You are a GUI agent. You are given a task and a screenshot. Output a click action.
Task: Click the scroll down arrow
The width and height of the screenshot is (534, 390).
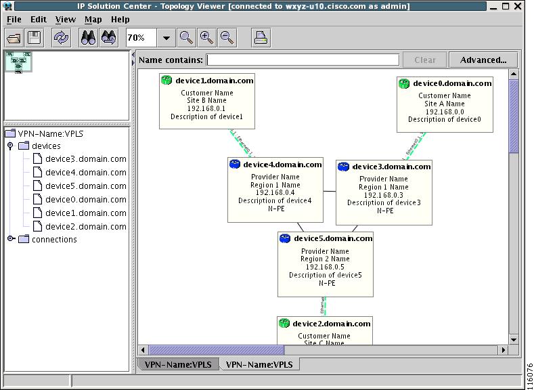pos(514,340)
